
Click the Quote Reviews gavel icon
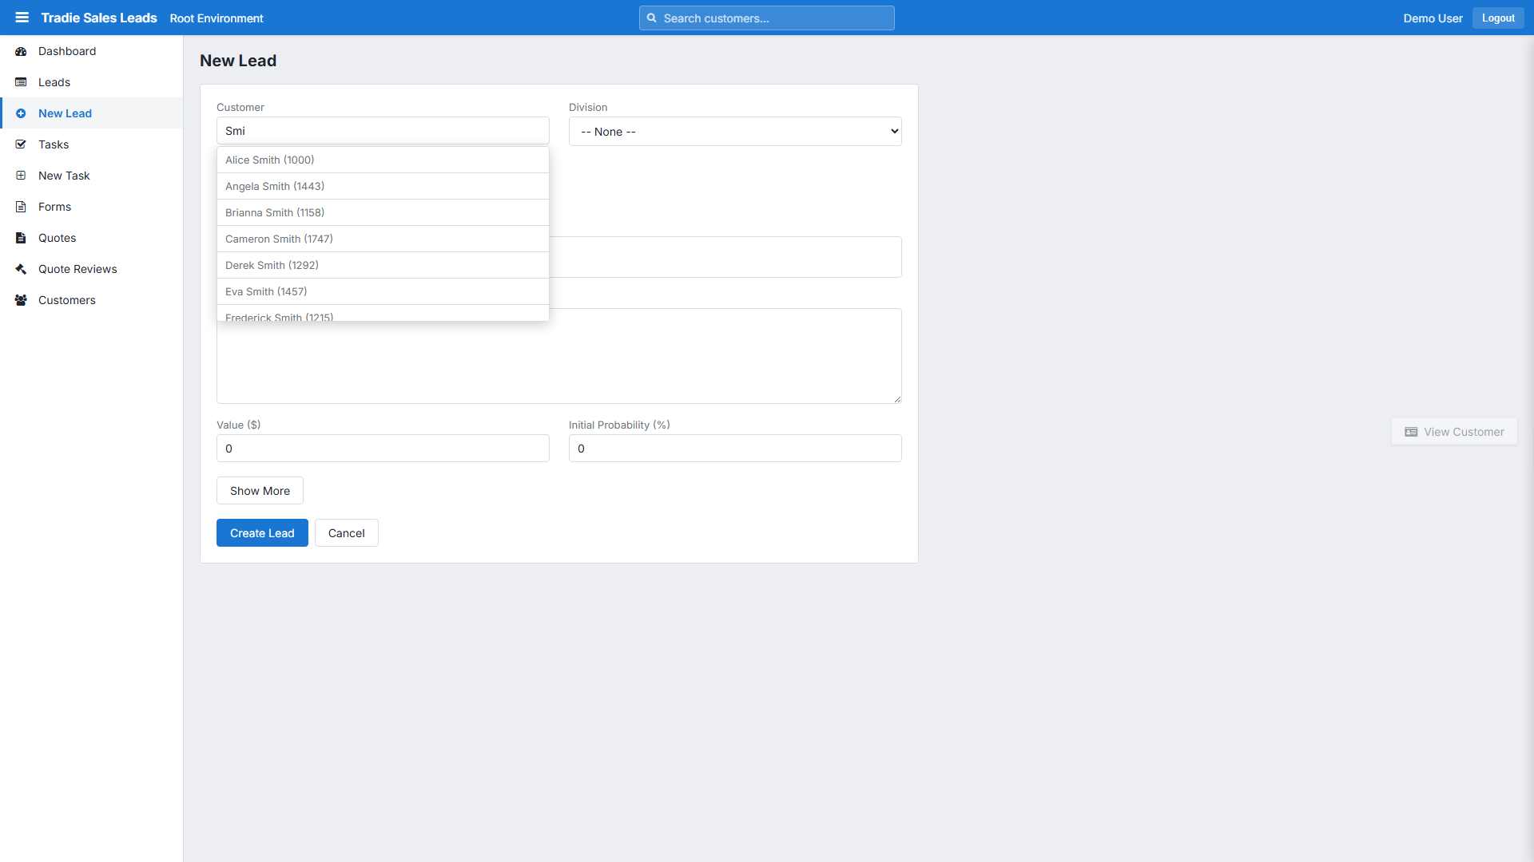point(21,269)
